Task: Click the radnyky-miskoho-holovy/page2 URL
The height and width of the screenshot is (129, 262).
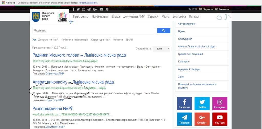Action: (65, 61)
